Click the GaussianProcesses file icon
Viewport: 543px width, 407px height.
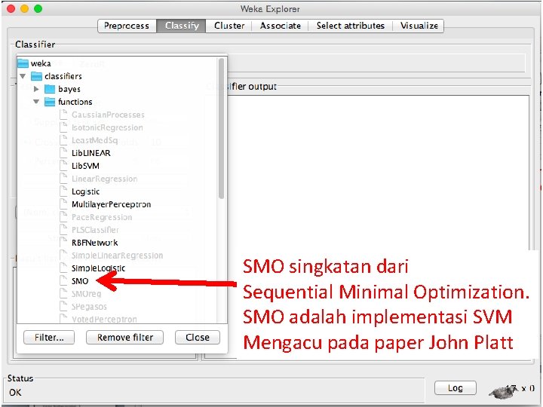[x=63, y=115]
